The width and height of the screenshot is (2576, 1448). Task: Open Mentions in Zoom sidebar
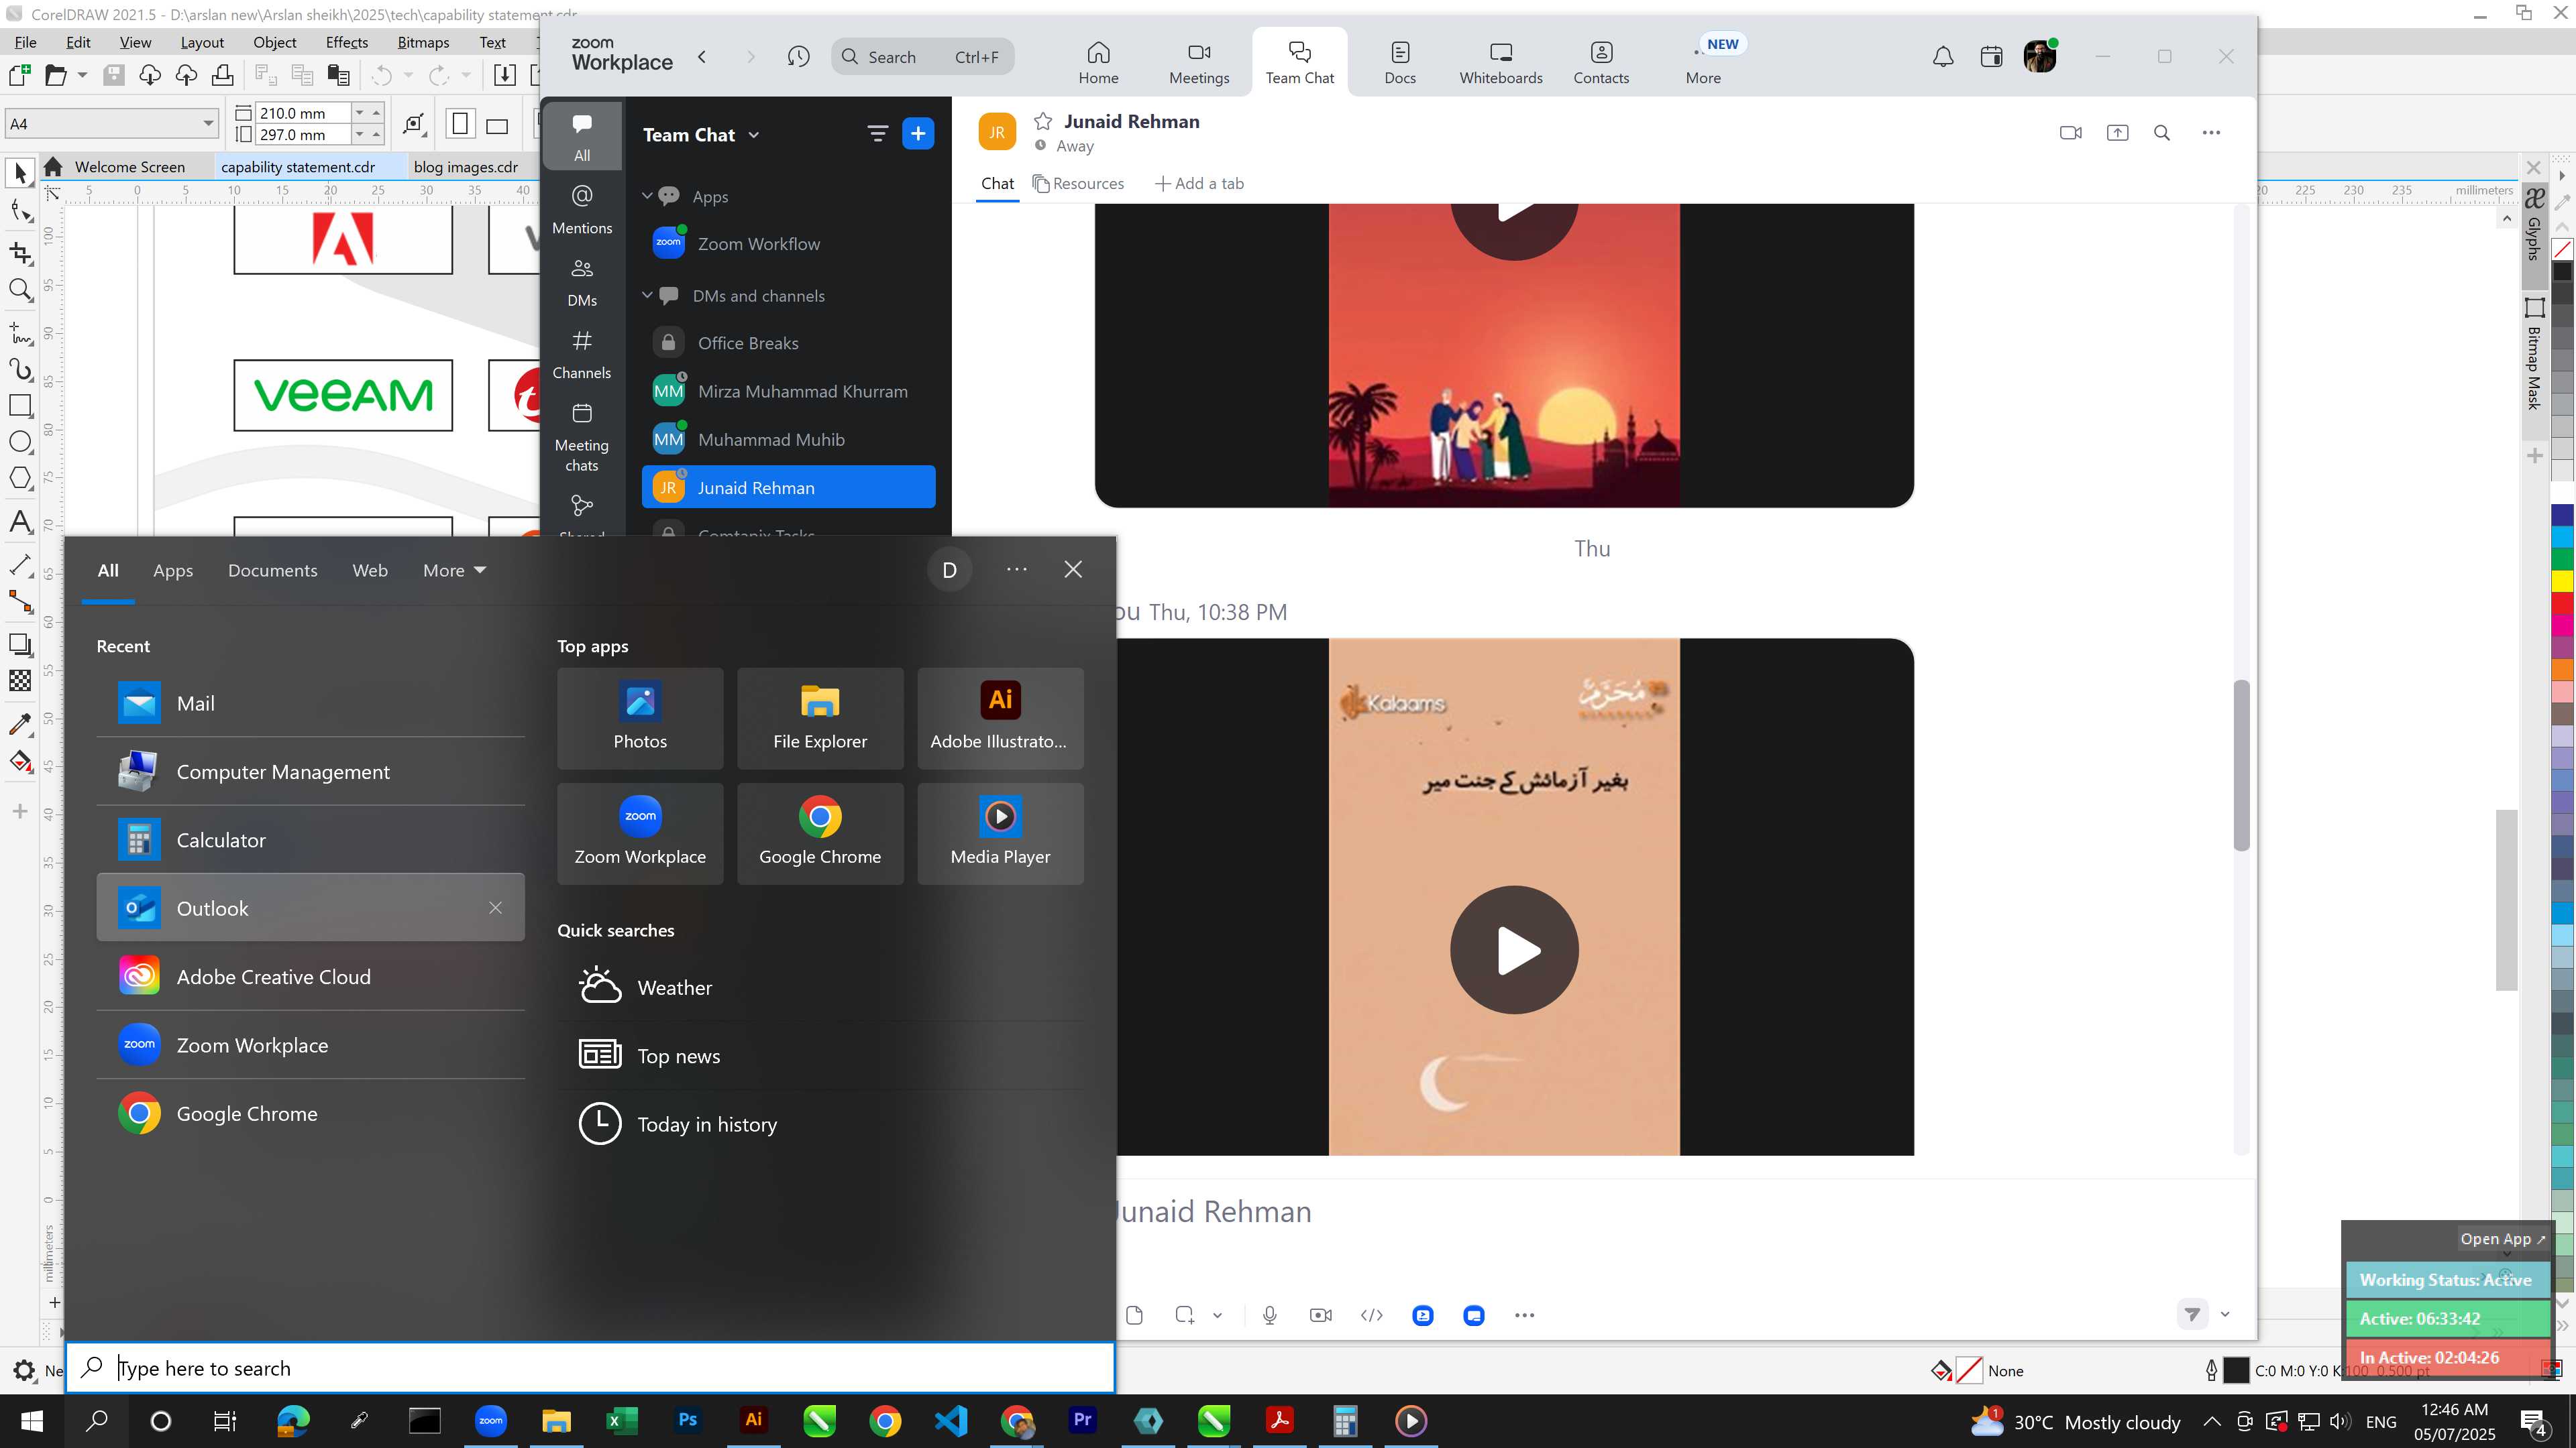(582, 210)
